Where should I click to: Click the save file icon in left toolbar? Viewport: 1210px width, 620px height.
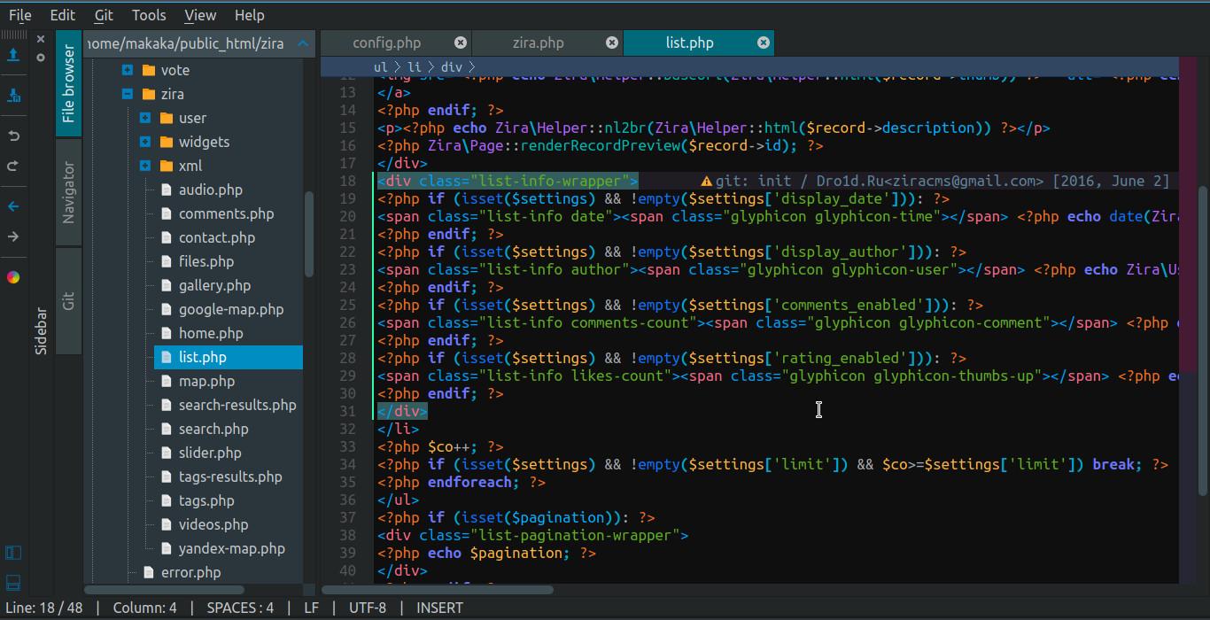pos(13,55)
